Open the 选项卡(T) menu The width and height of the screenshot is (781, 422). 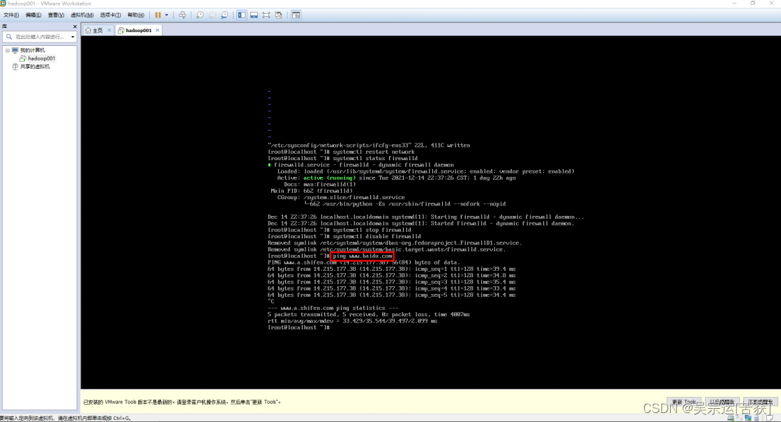click(x=110, y=15)
